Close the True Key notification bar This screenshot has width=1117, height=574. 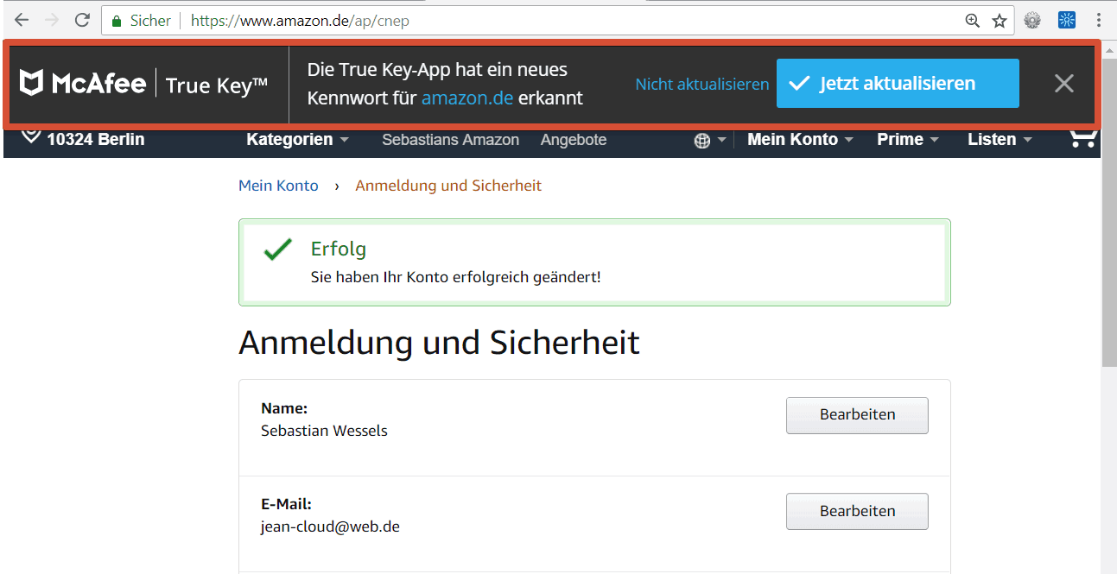[1064, 83]
